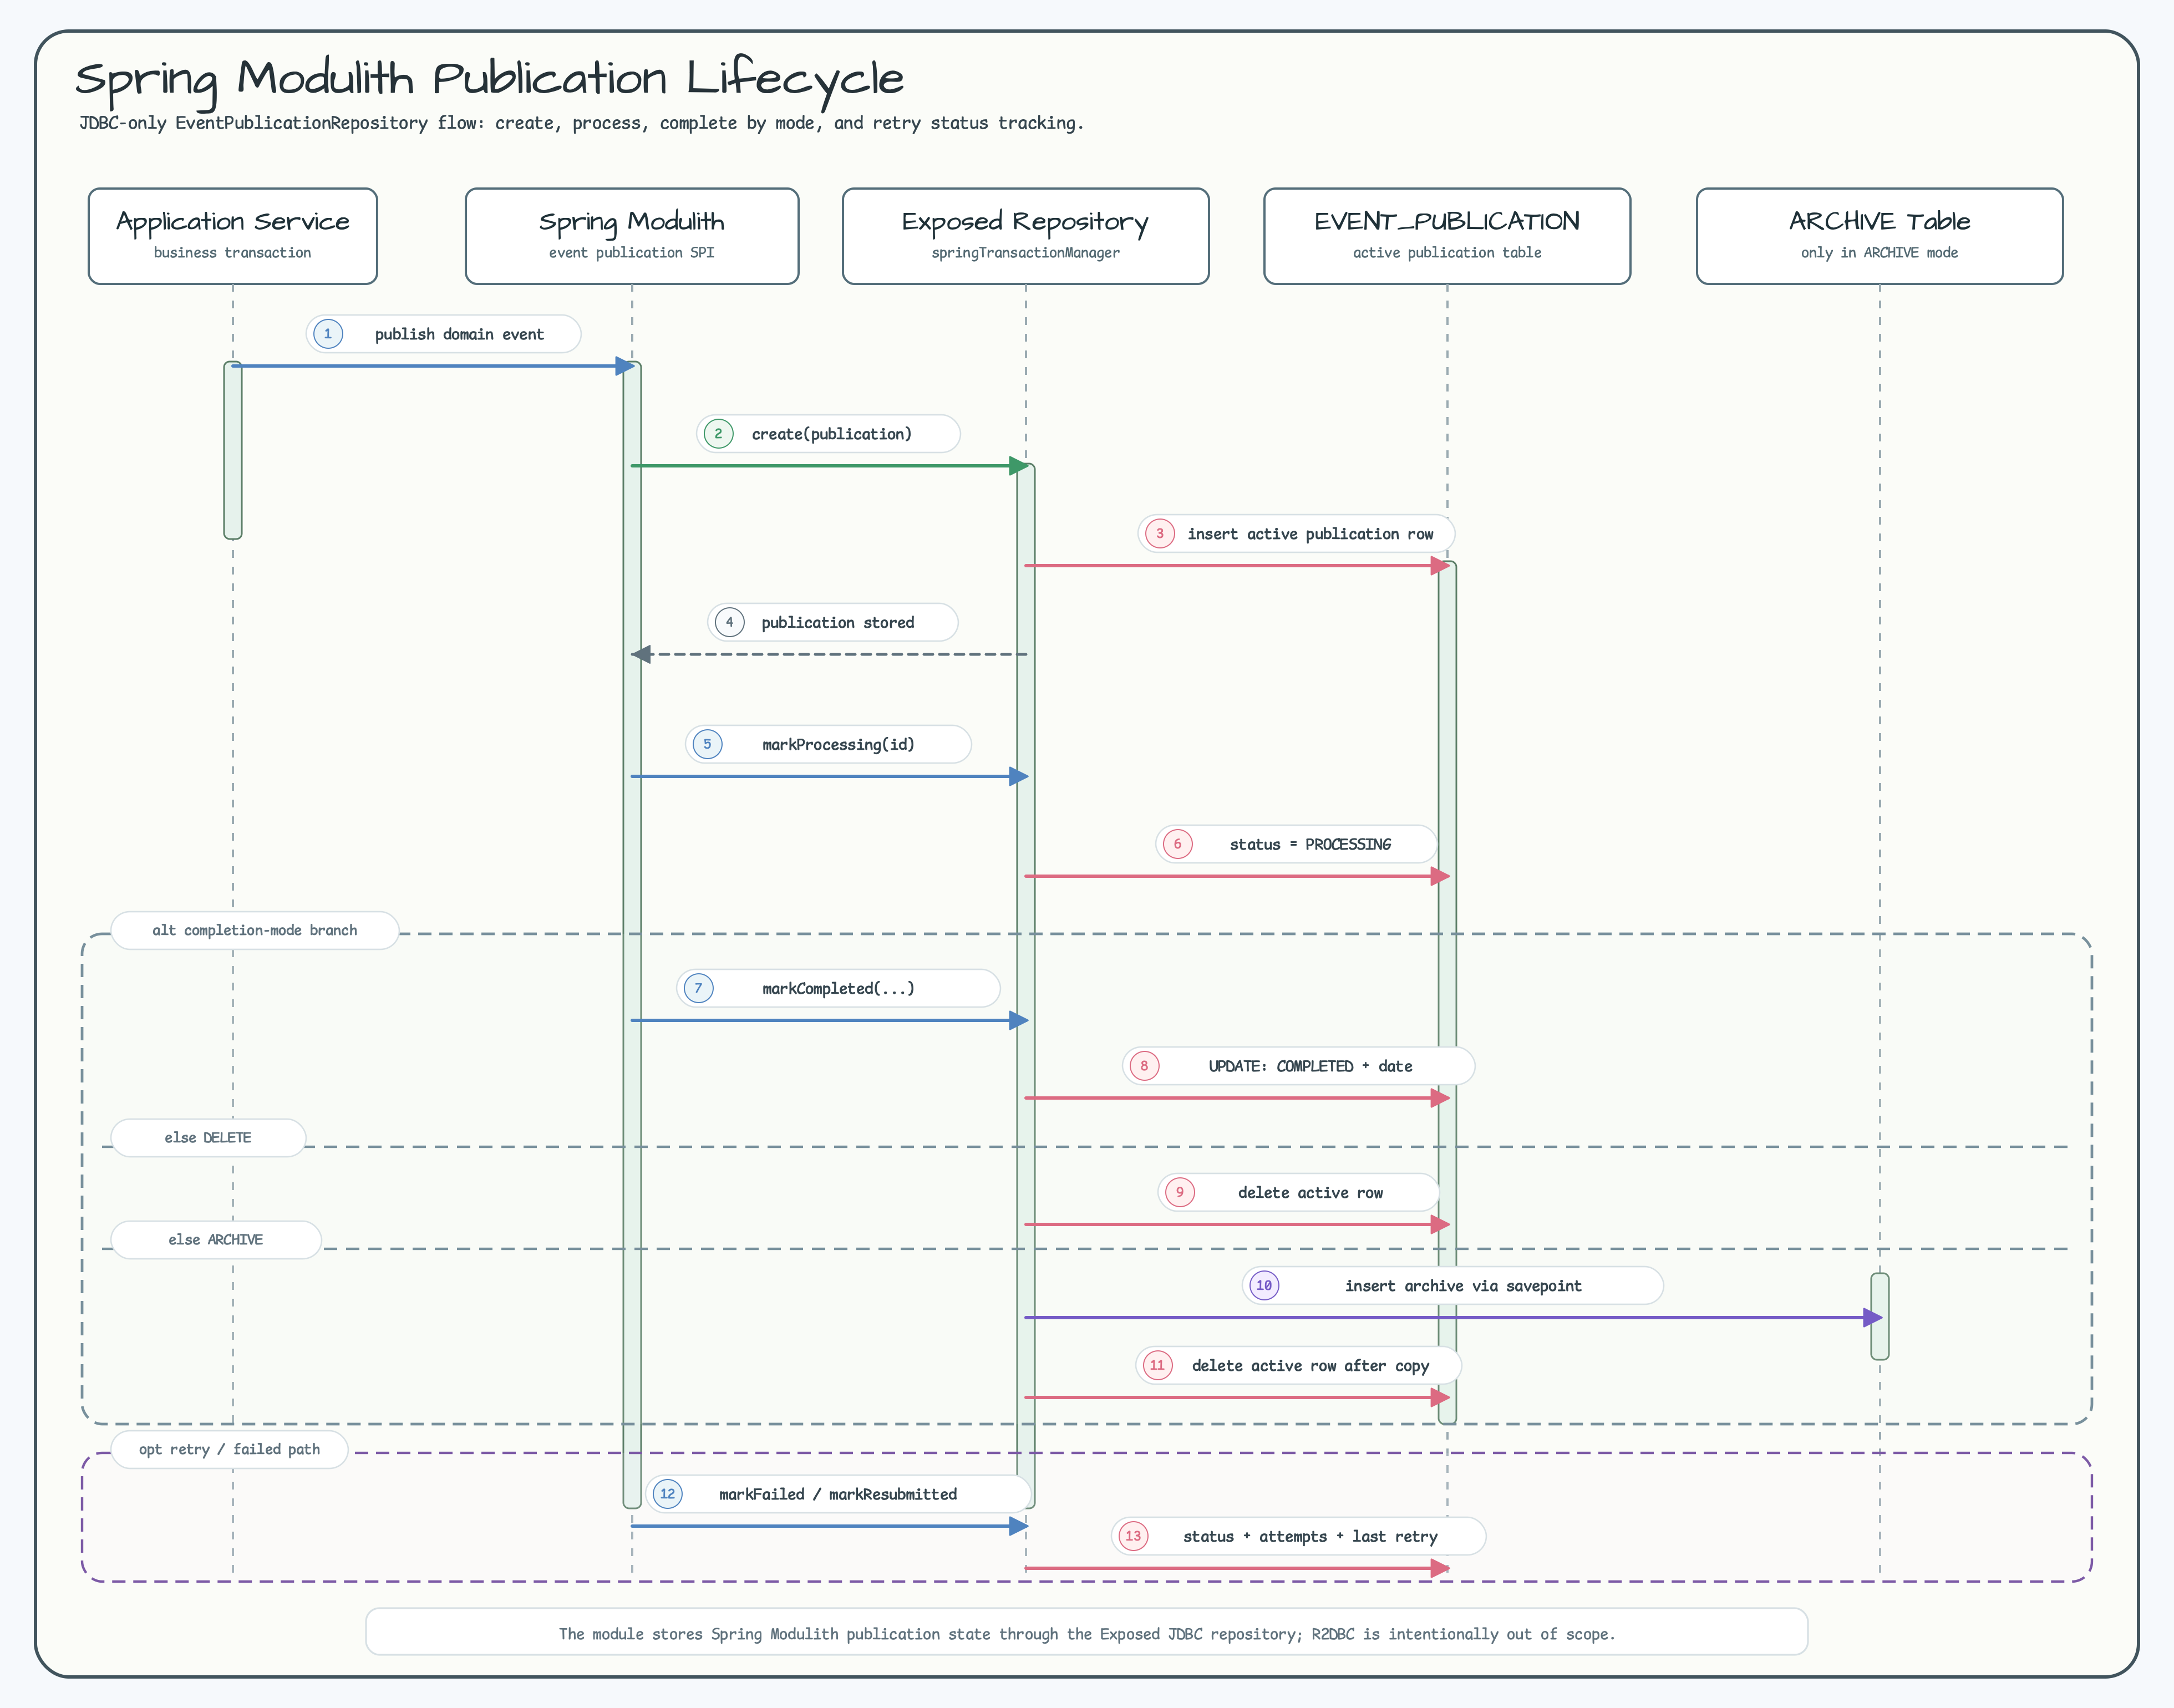
Task: Click 'status + attempts + last retry' label
Action: (1298, 1536)
